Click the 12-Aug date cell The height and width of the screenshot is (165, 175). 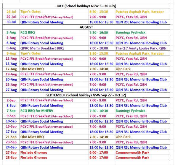tap(11, 58)
